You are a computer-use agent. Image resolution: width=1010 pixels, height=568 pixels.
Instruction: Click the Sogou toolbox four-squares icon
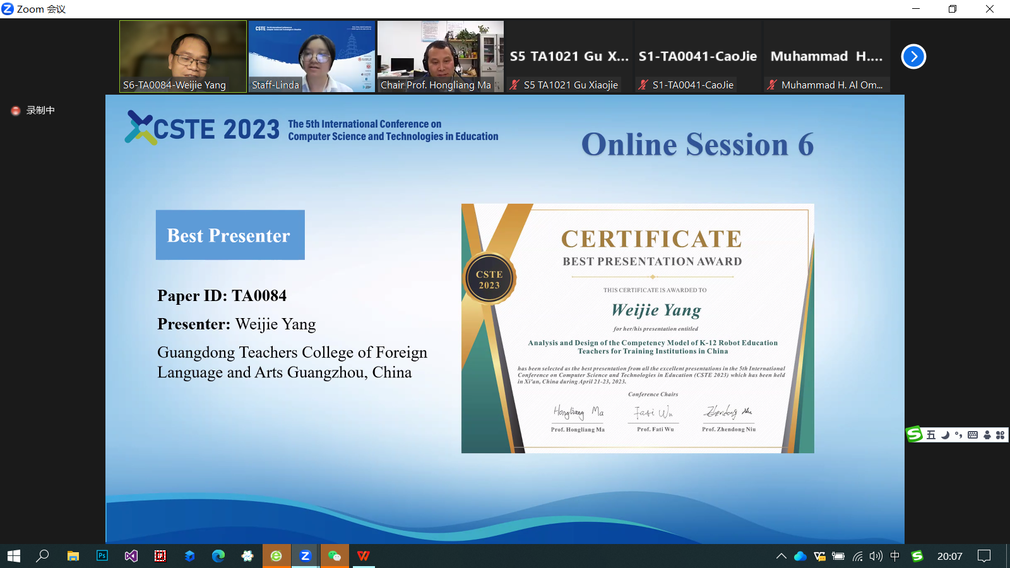pos(1000,435)
